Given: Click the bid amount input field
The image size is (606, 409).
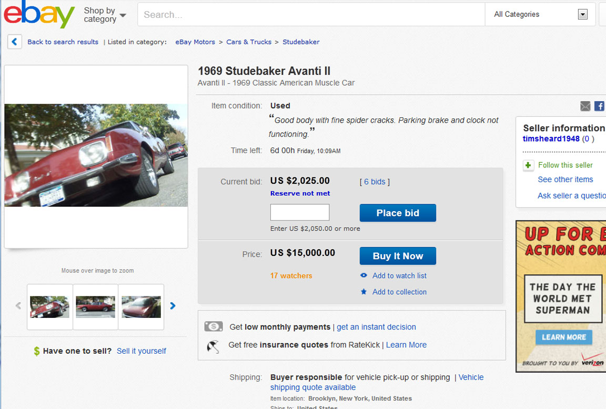Looking at the screenshot, I should [x=300, y=213].
